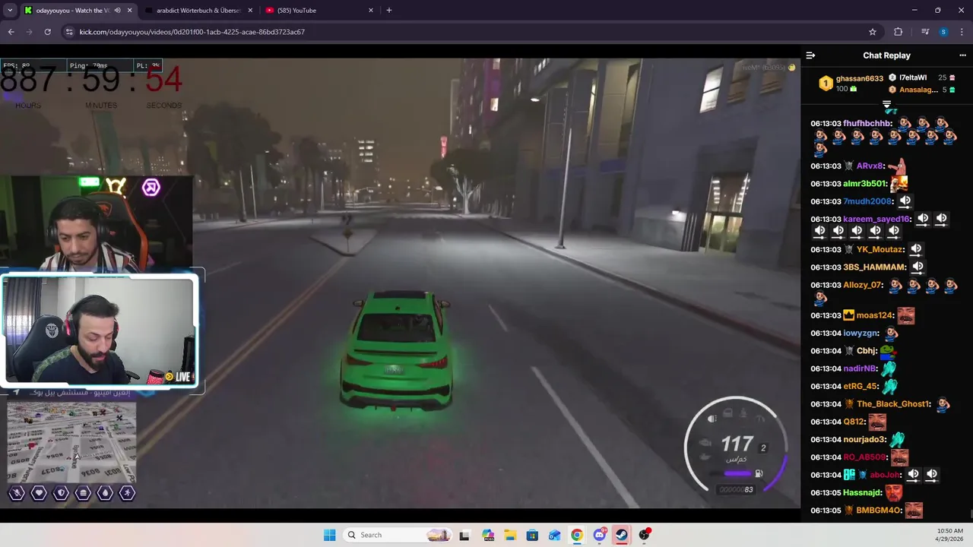Viewport: 973px width, 547px height.
Task: Close the YouTube browser tab
Action: pos(371,11)
